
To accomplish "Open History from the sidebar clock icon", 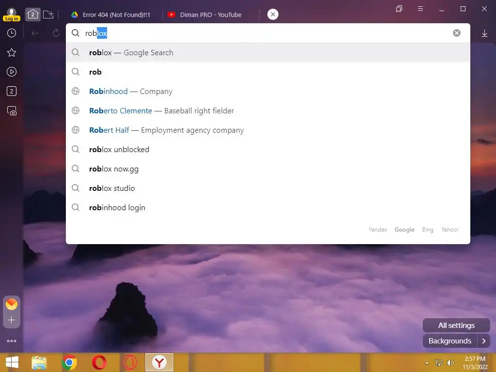I will [12, 33].
